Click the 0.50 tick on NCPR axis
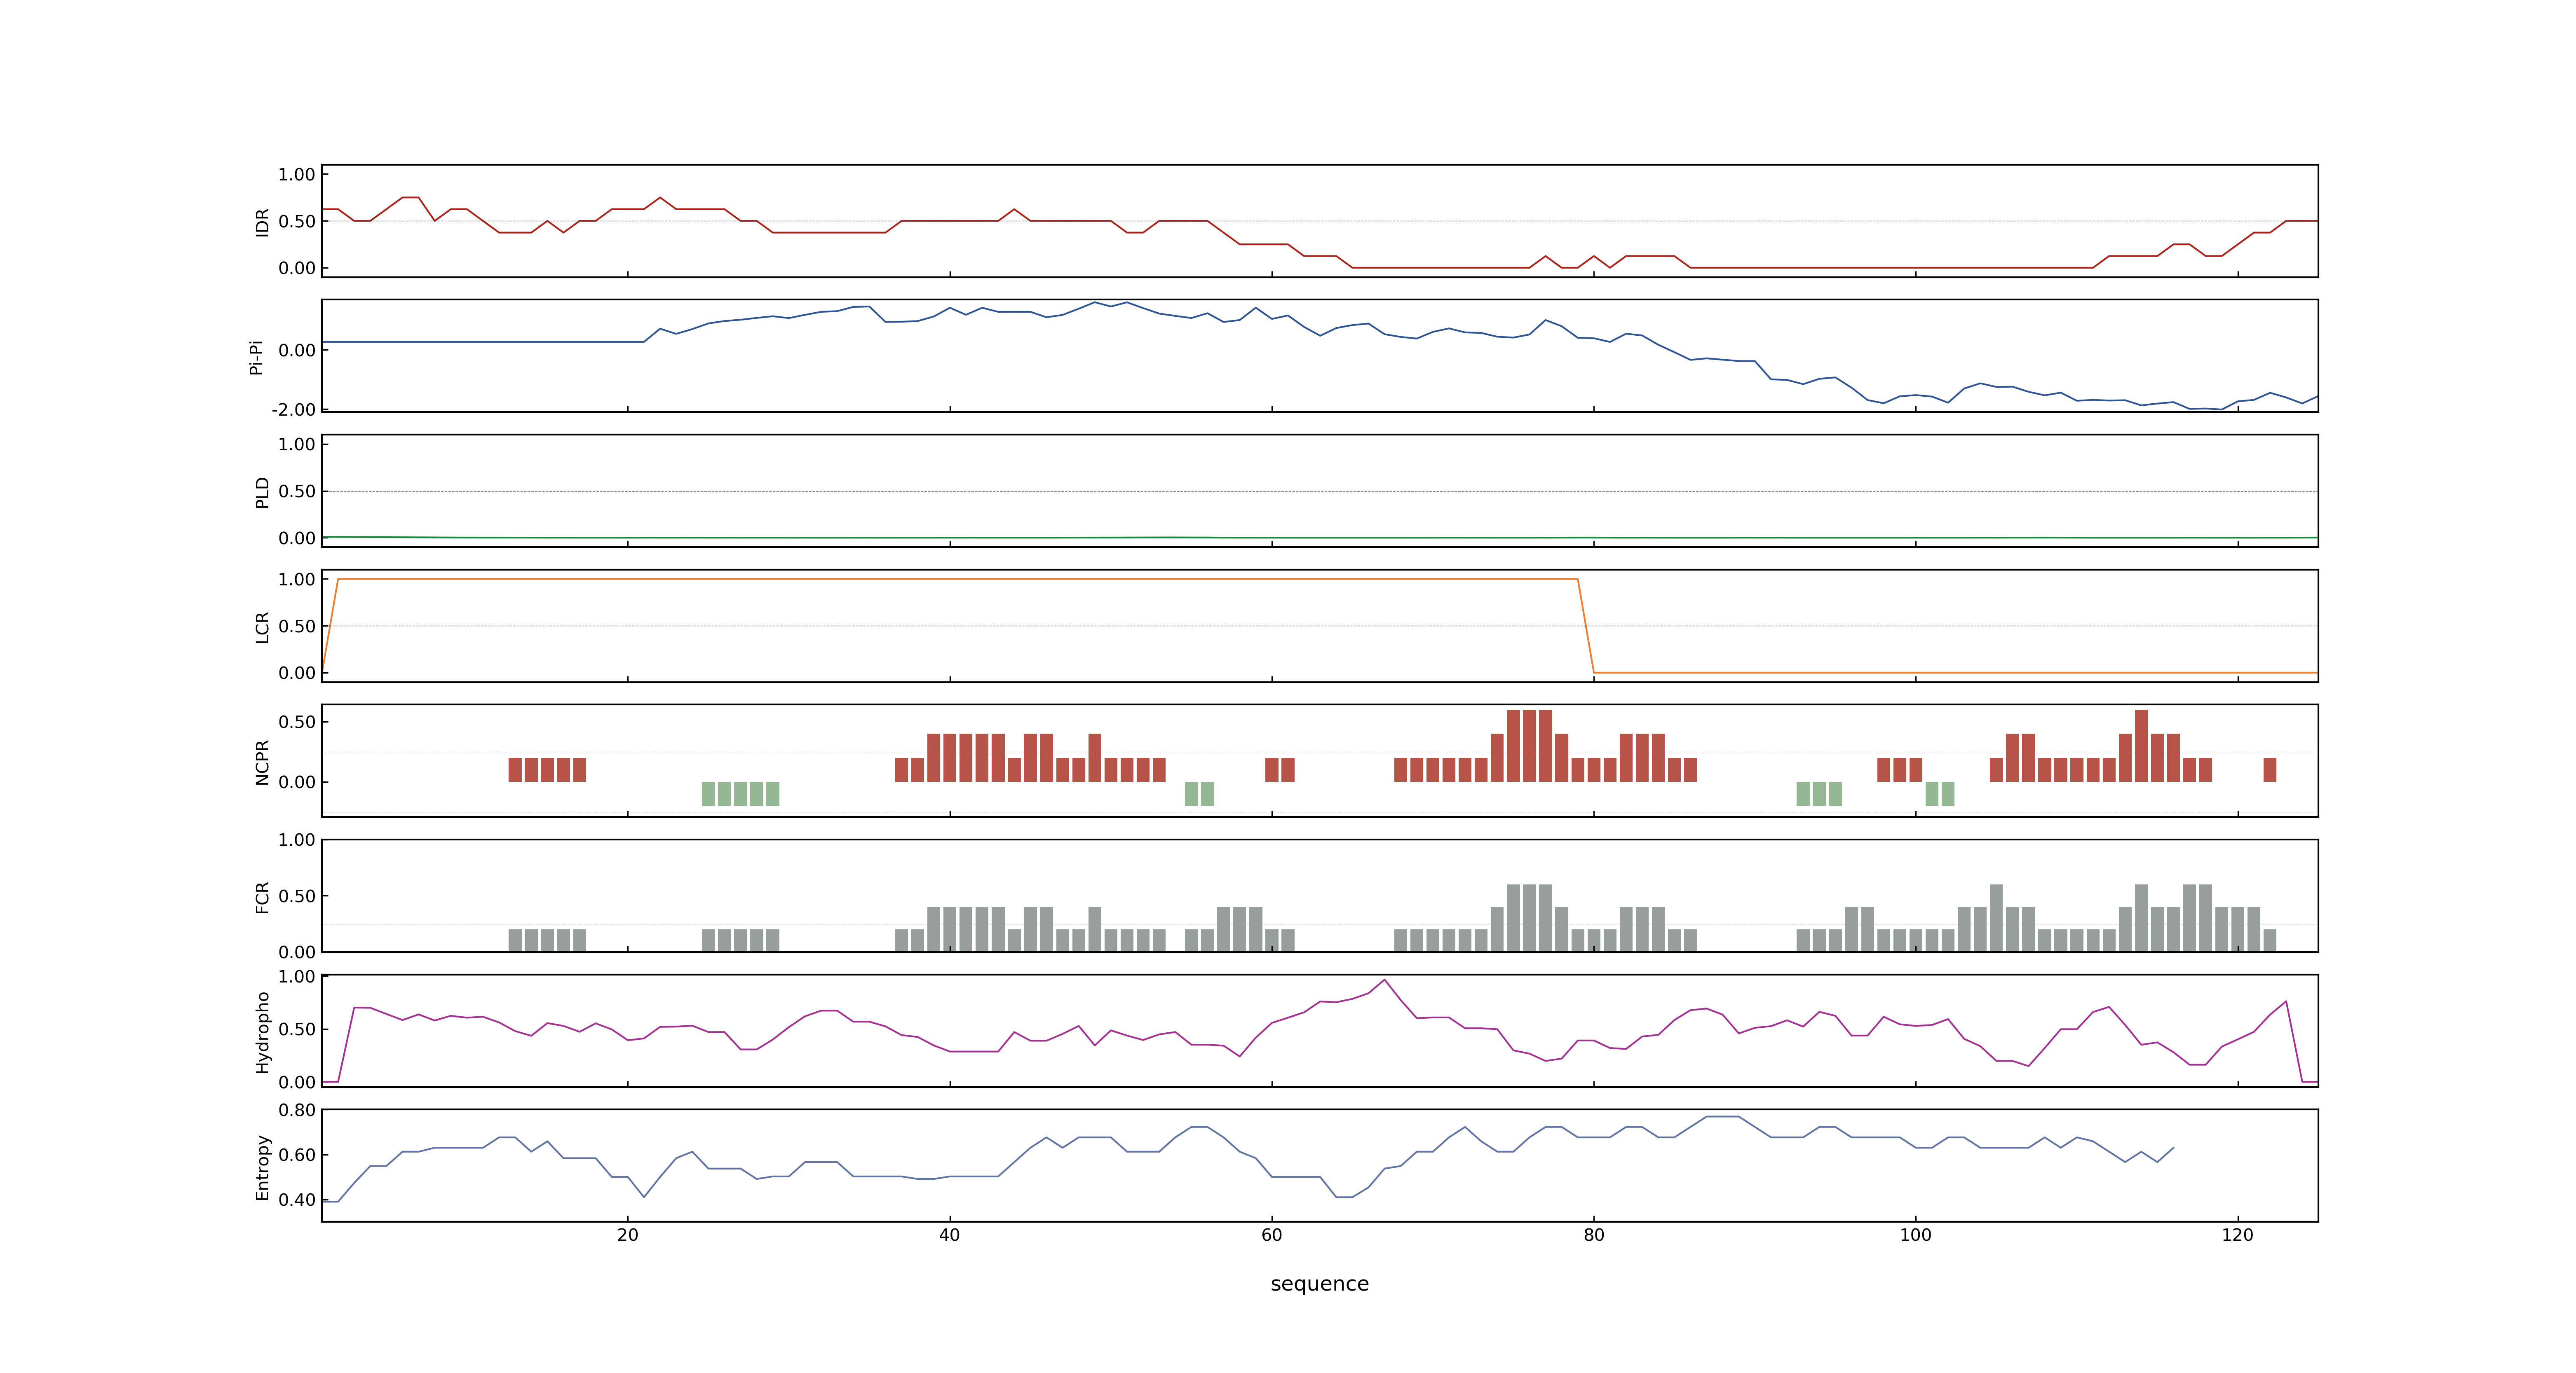2576x1373 pixels. pos(297,721)
